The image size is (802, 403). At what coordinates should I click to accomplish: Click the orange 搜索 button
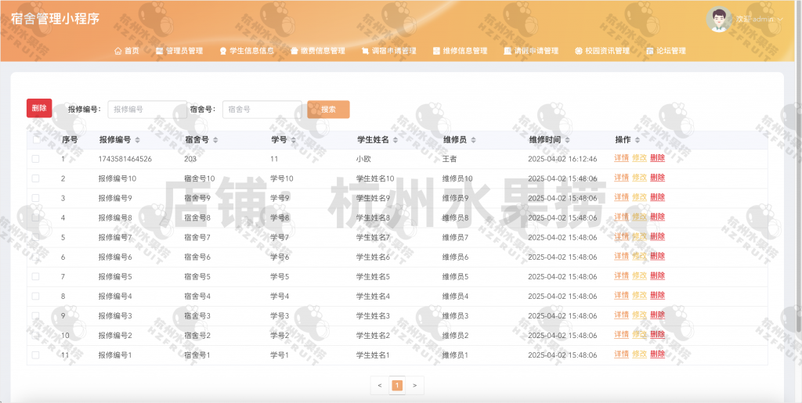(x=328, y=110)
